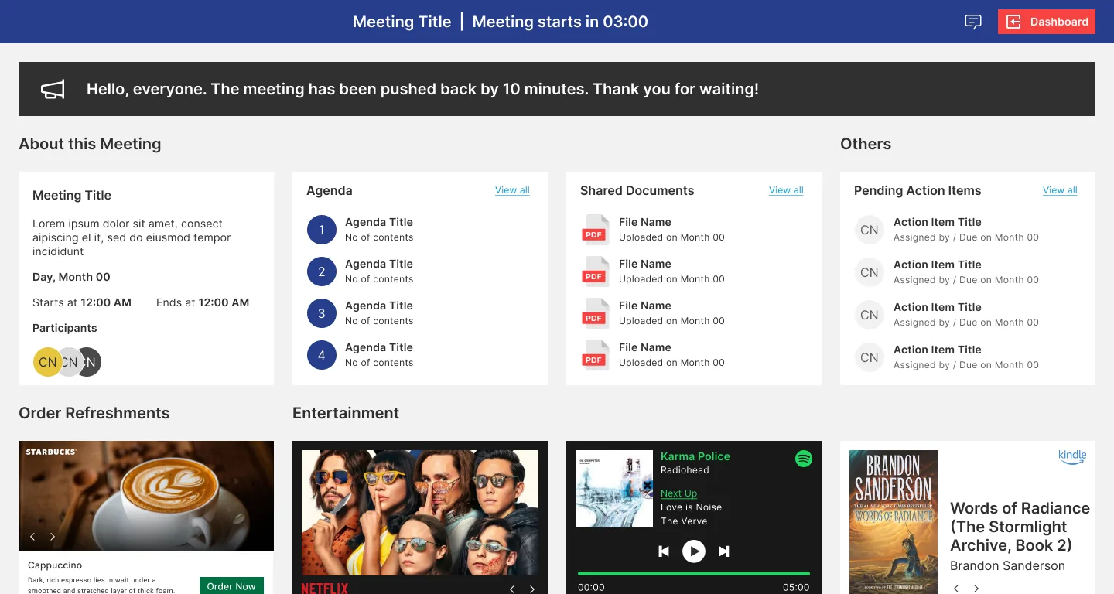Select the agenda number 2 circle
The image size is (1114, 594).
coord(322,271)
